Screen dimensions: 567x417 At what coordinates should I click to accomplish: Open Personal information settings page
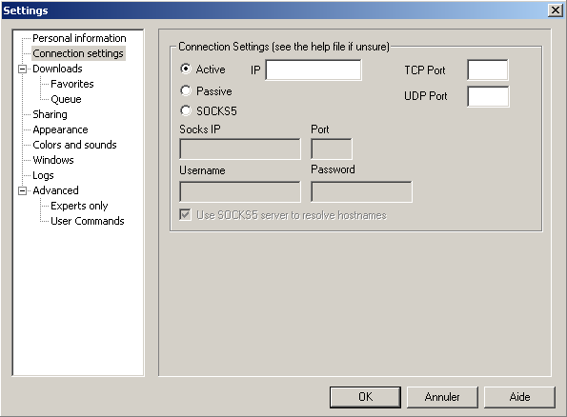click(79, 38)
